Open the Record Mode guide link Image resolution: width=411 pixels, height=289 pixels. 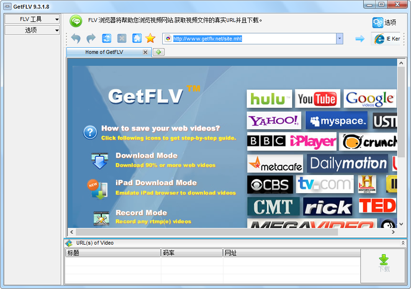tap(141, 213)
